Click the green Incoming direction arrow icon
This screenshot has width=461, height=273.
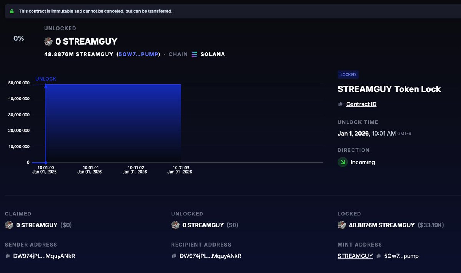point(342,162)
